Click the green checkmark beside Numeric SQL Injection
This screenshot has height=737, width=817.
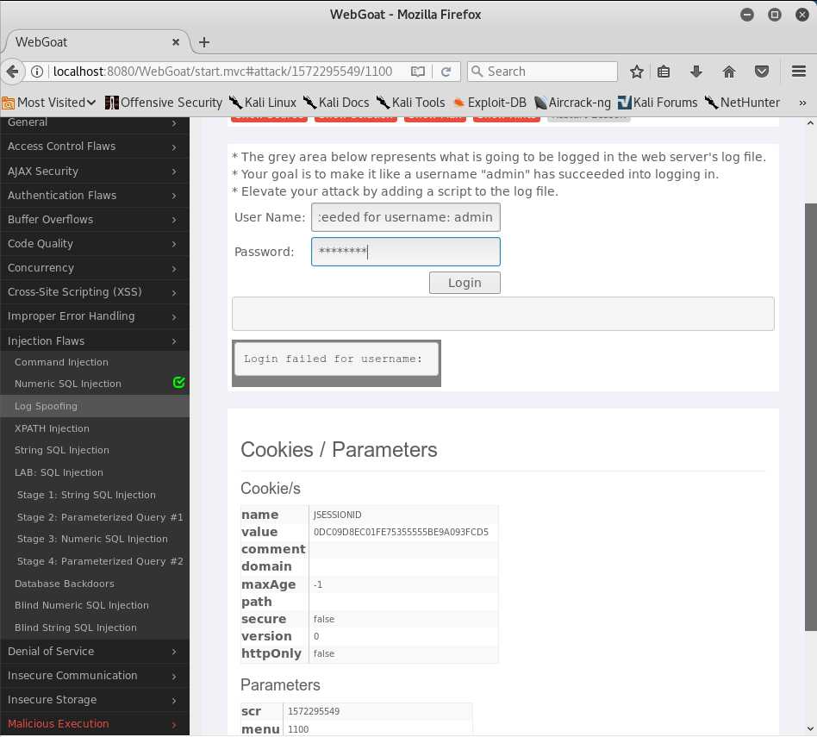178,383
